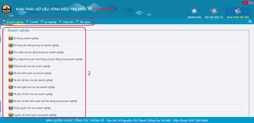
Task: Open the Dữ liệu đặc tả icon
Action: 214,11
